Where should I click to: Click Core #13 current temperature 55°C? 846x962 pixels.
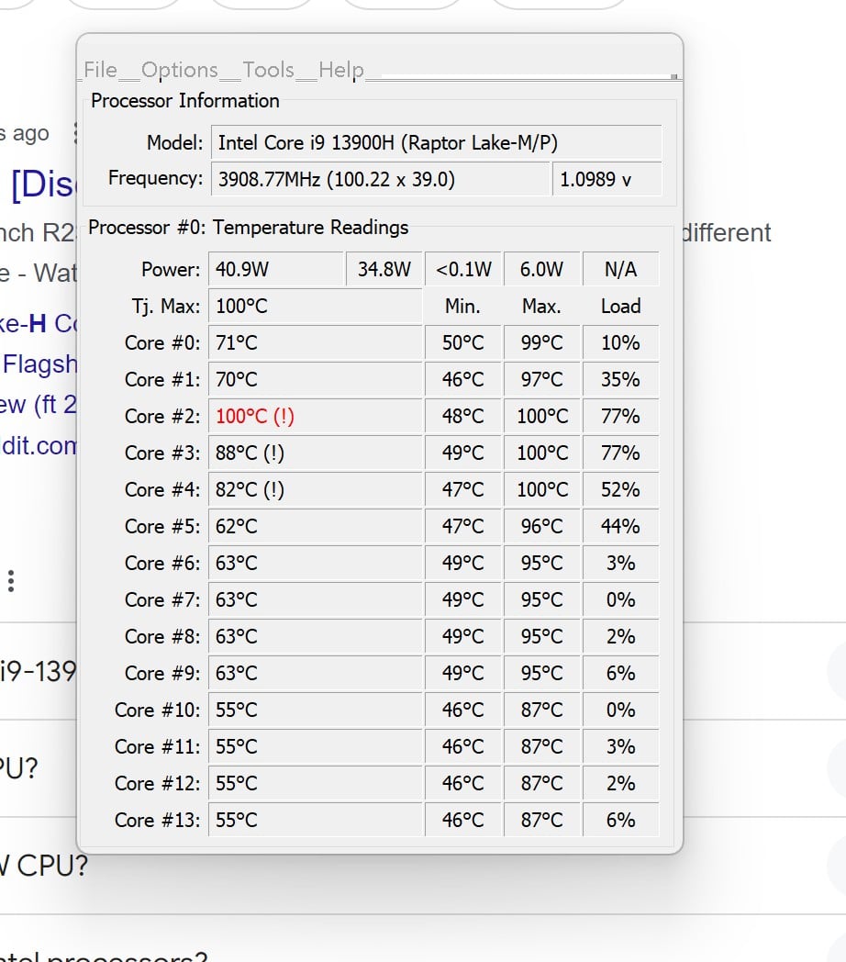[x=316, y=821]
